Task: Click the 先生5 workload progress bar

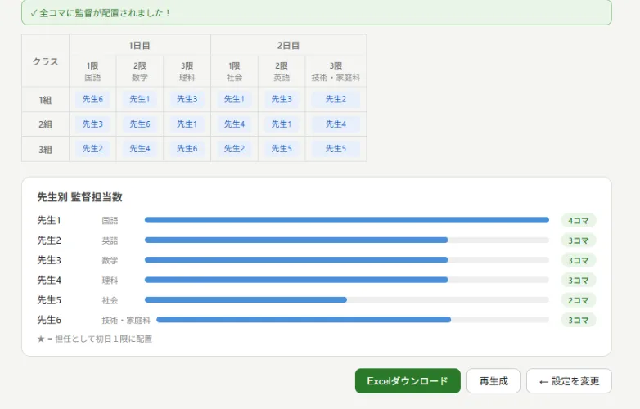Action: click(x=347, y=300)
